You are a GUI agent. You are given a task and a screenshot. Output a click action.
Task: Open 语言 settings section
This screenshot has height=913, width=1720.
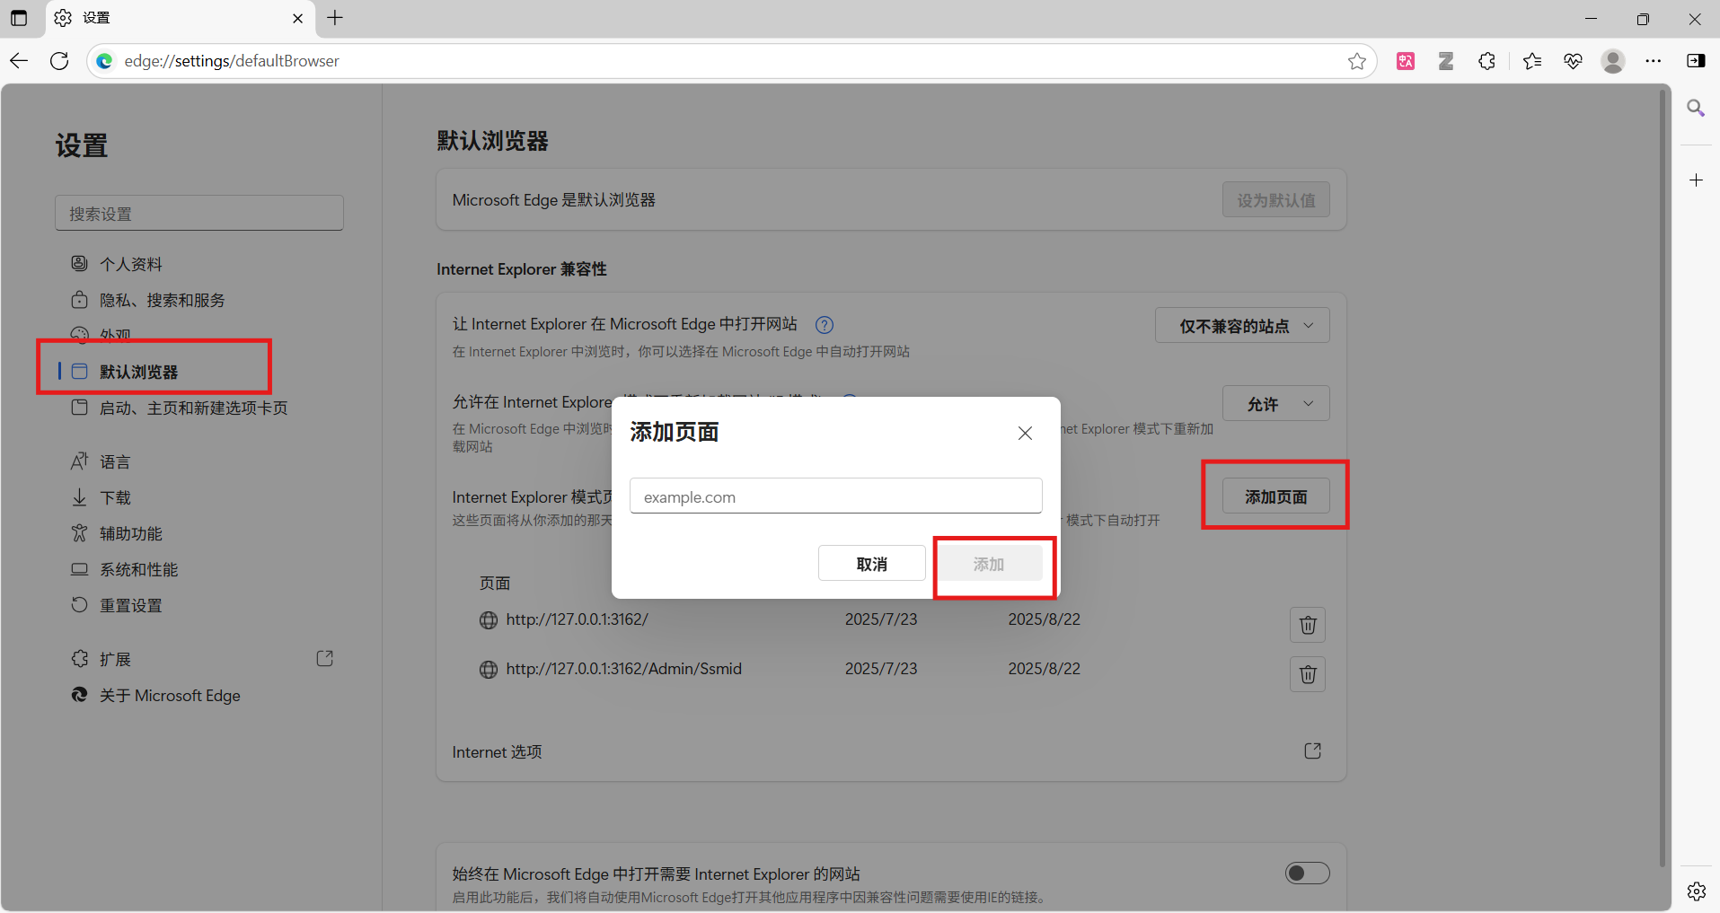coord(115,461)
